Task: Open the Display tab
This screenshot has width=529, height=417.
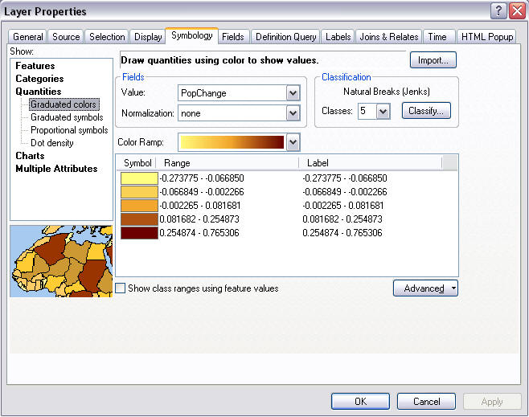Action: coord(148,37)
